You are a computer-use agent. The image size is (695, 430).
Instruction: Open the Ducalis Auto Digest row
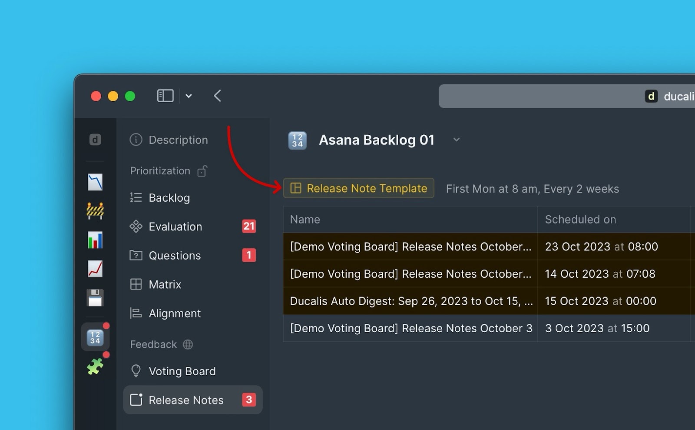tap(410, 301)
